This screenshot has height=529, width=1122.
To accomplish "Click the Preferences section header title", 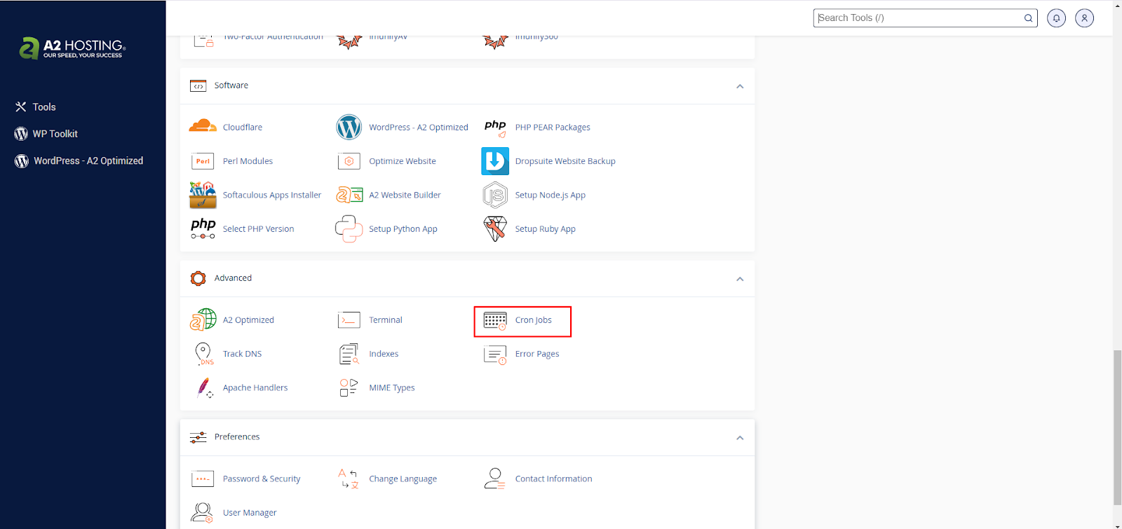I will 237,437.
